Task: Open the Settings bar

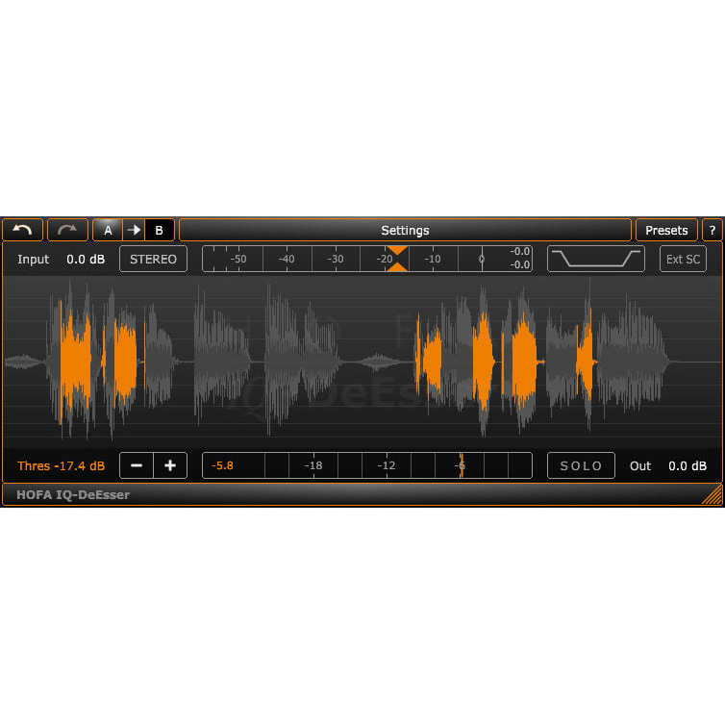Action: click(x=405, y=230)
